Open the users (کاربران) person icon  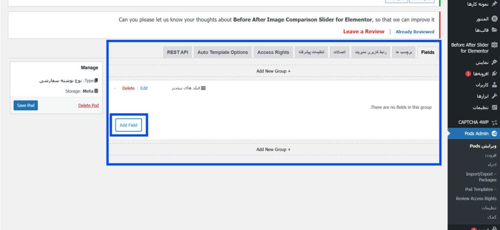click(494, 85)
